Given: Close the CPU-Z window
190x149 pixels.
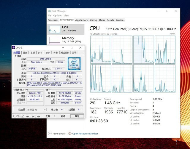Looking at the screenshot, I should (x=80, y=48).
